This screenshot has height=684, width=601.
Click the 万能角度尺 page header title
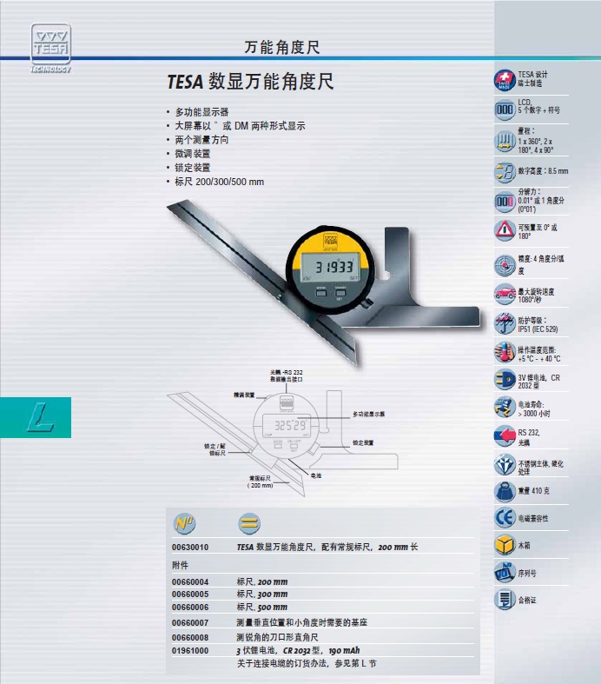point(282,47)
